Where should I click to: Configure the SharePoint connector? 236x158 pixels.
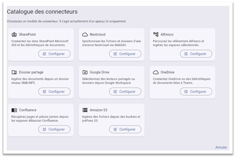54,54
